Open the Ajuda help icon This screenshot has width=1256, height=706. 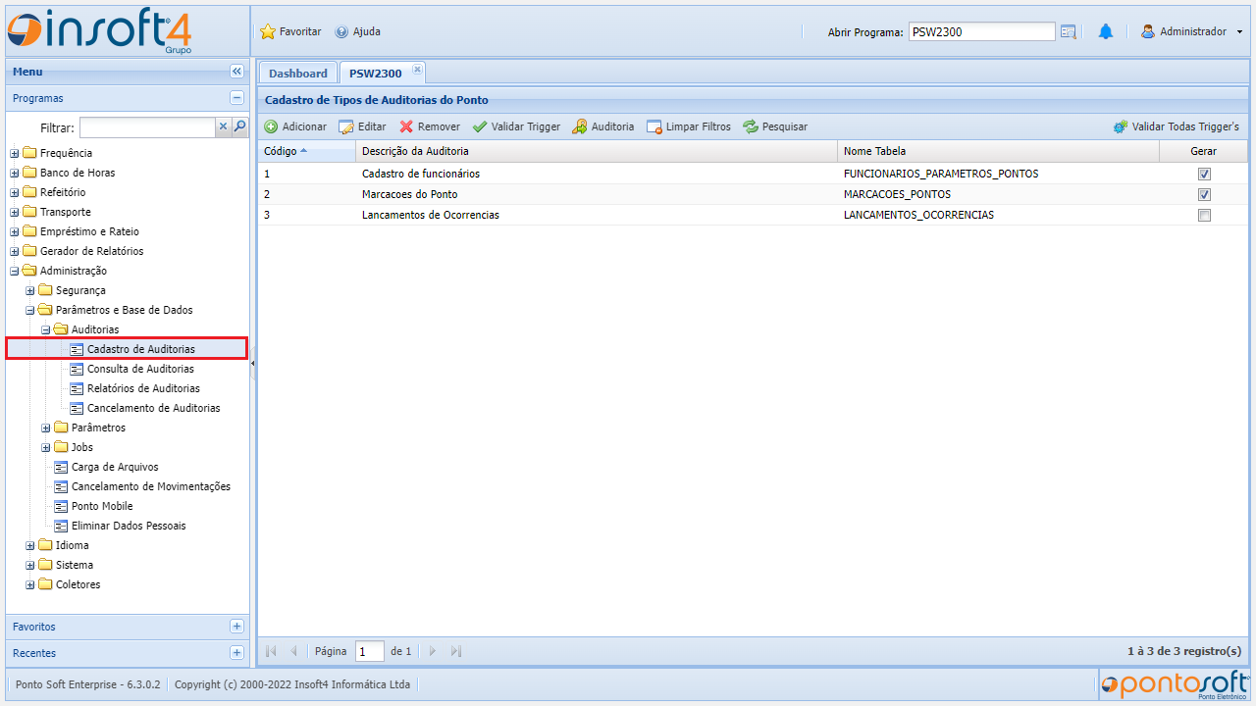point(341,31)
